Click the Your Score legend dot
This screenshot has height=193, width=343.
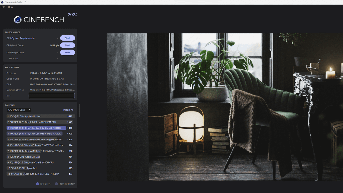coord(37,184)
